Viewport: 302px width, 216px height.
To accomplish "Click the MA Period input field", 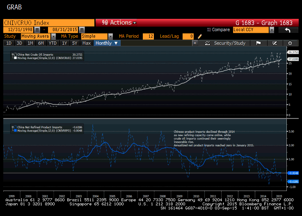I will 148,36.
